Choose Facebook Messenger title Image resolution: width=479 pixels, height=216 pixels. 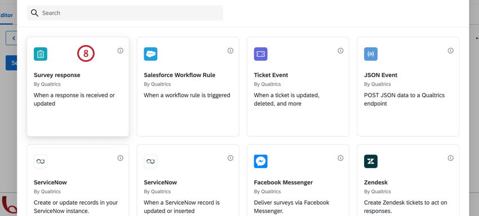(x=283, y=182)
